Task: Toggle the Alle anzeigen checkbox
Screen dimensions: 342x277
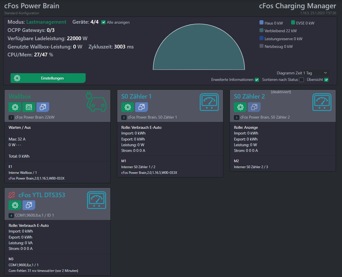Action: point(104,22)
